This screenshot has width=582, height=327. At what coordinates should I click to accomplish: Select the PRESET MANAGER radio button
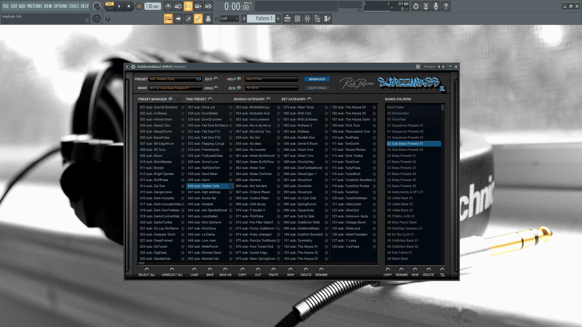[x=170, y=99]
